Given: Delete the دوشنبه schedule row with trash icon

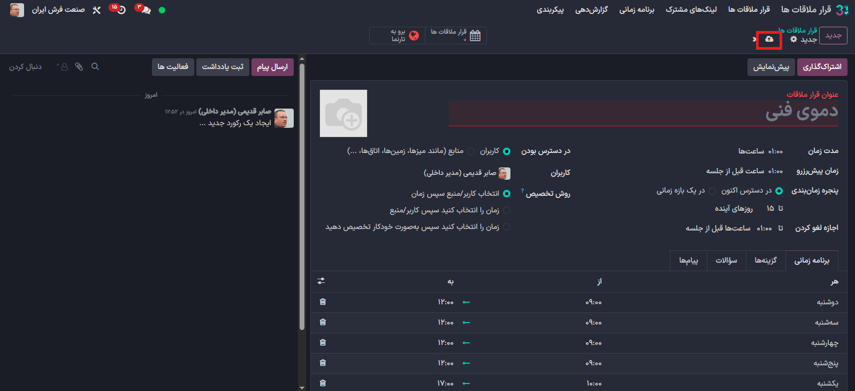Looking at the screenshot, I should coord(323,302).
